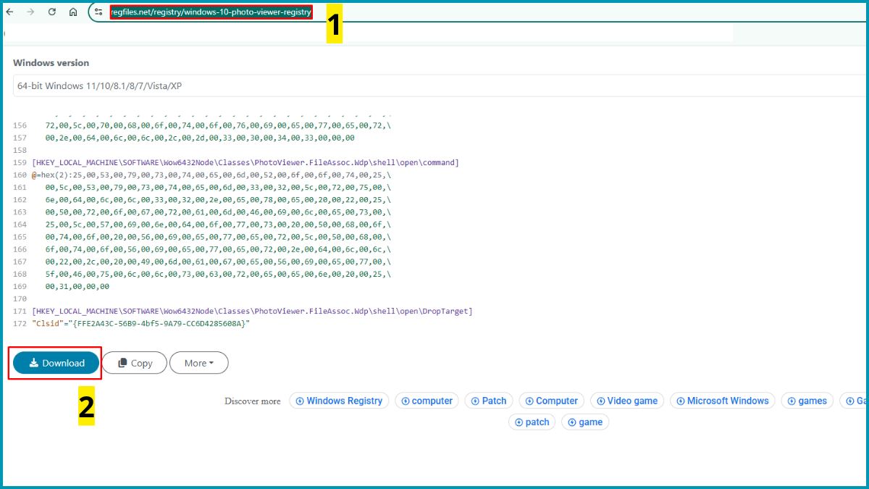Click the capitalized Patch suggestion chip

point(489,401)
